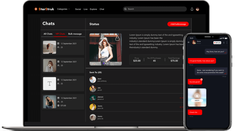
Task: Click the No.Of Purchases 45 value
Action: coord(154,61)
